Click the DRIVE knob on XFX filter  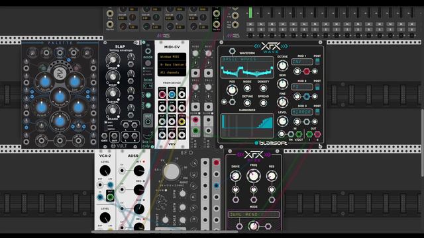(235, 176)
